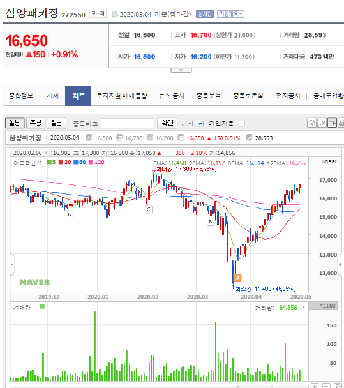
Task: Open disclosure marker D on the chart
Action: (x=70, y=214)
